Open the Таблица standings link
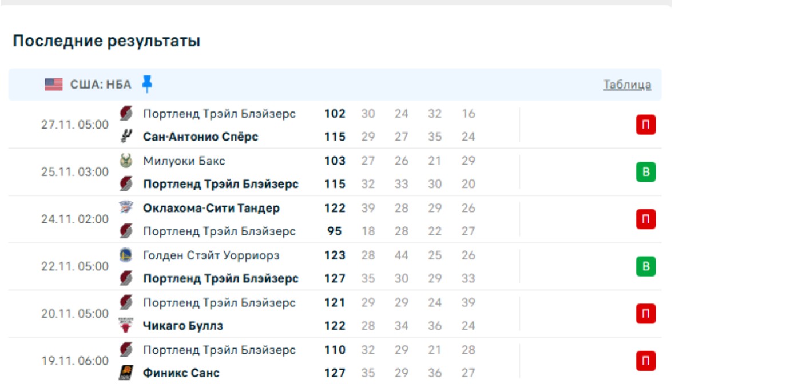 point(627,85)
